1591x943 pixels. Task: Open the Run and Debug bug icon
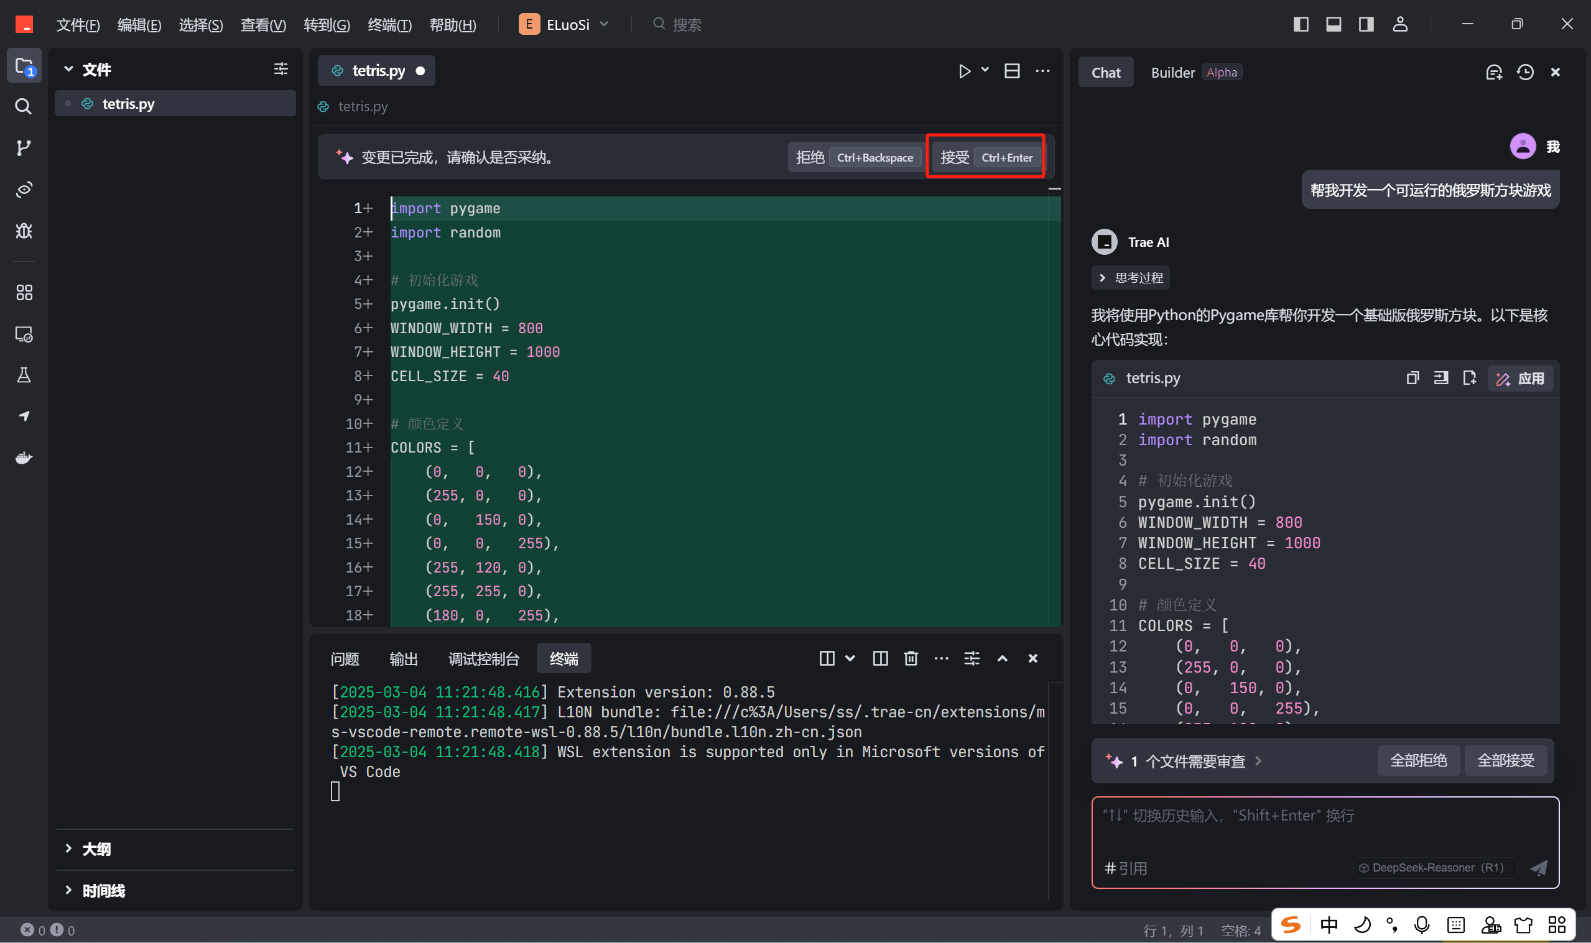tap(24, 231)
